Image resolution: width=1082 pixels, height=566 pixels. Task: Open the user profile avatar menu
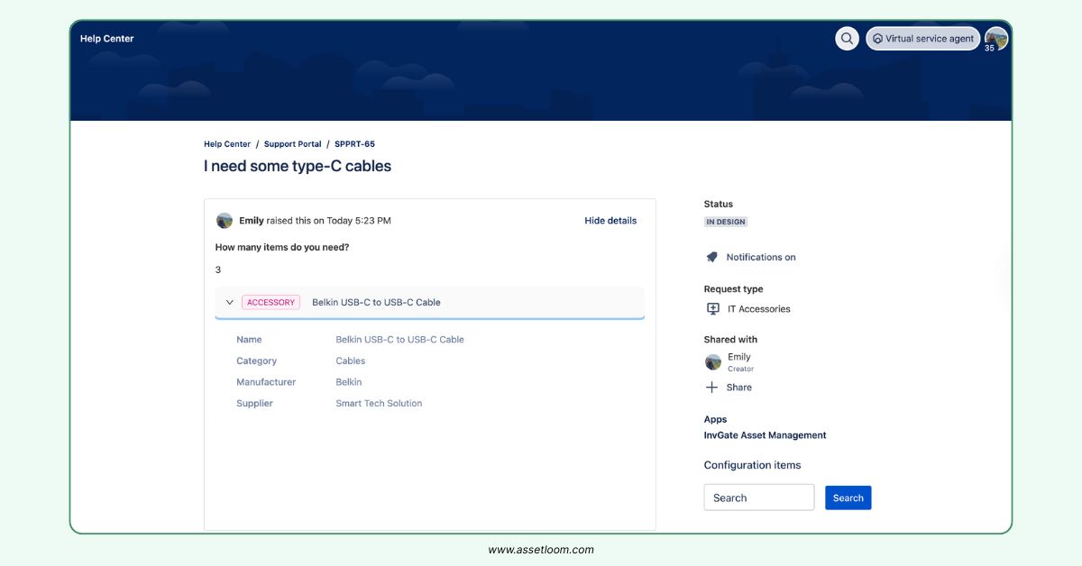[995, 39]
